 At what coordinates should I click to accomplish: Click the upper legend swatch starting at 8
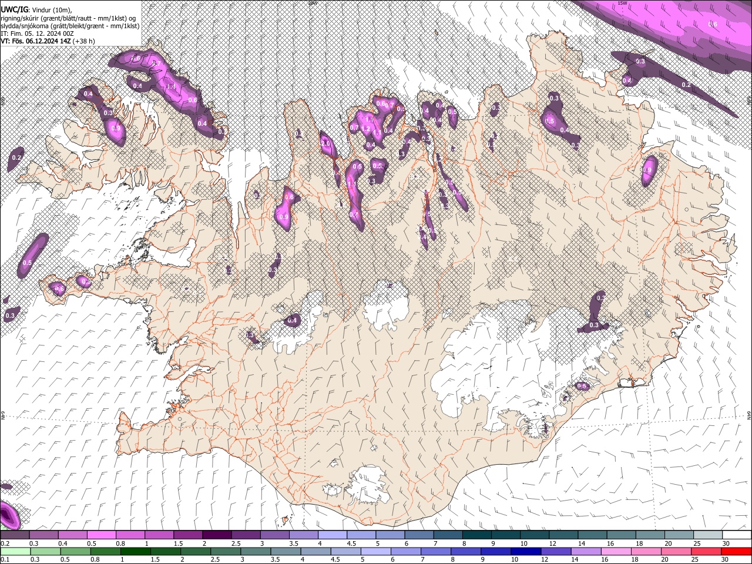476,535
